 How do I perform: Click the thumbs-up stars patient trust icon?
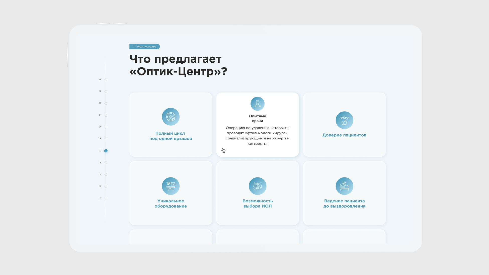coord(344,120)
